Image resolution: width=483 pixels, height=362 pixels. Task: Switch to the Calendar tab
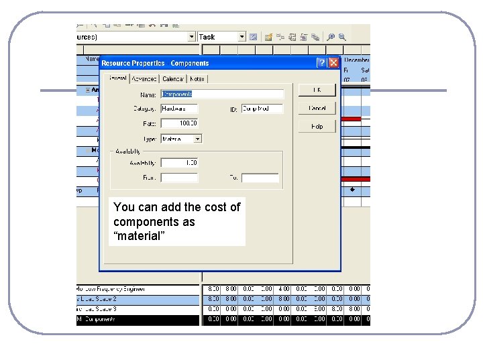point(173,79)
